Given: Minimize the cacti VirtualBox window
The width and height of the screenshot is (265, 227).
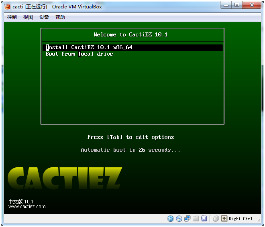Looking at the screenshot, I should (x=226, y=5).
